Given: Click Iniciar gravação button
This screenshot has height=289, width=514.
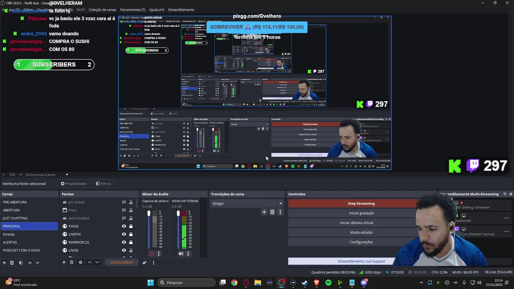Looking at the screenshot, I should (361, 213).
